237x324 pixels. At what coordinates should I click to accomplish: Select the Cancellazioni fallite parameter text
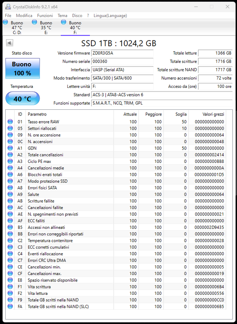45,208
